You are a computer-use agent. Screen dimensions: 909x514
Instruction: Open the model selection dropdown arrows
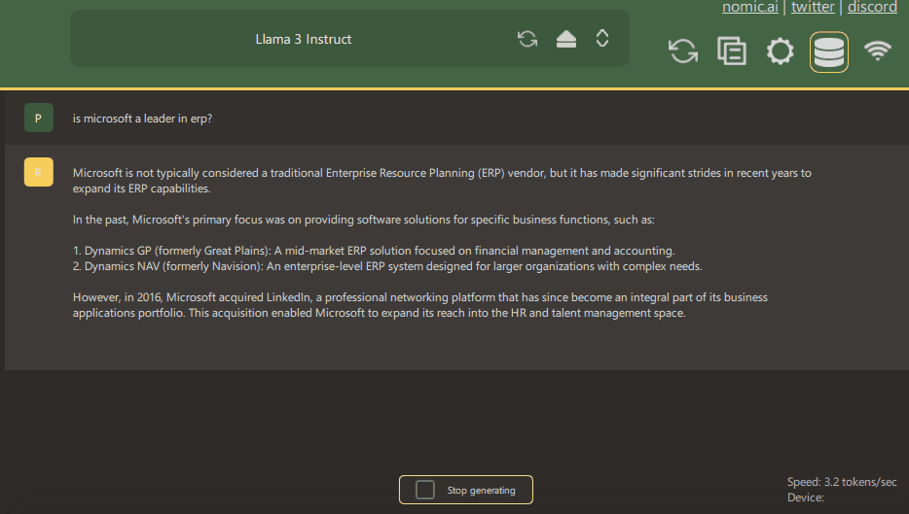pos(602,38)
